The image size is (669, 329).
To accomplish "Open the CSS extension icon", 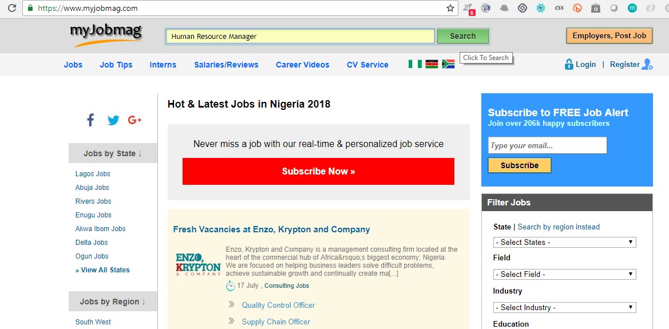I will [559, 7].
